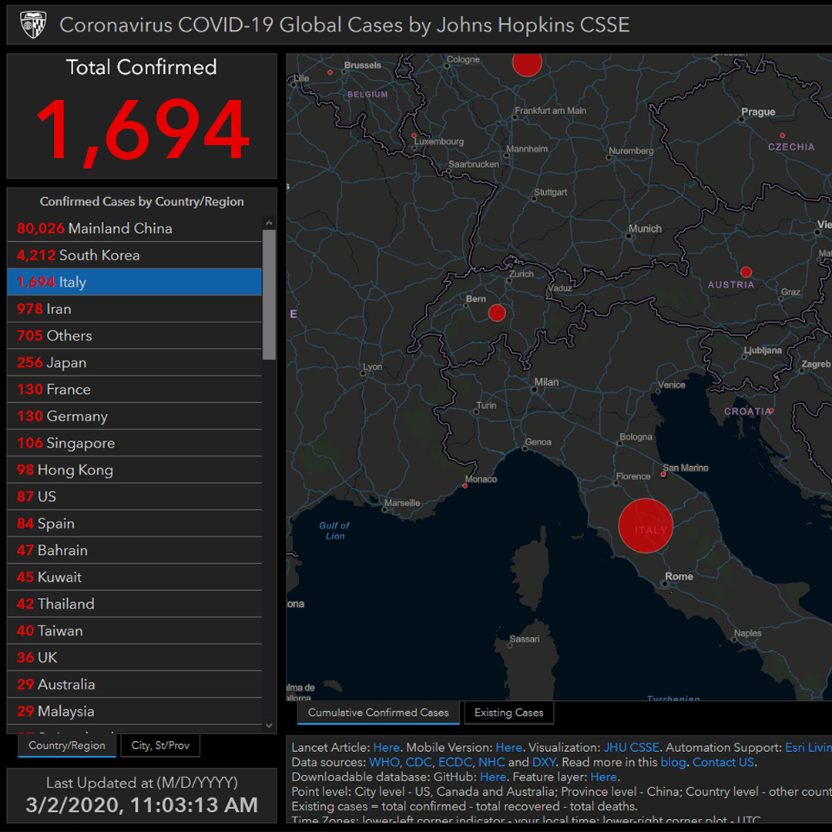
Task: Open the Feature layer "Here" link
Action: [x=603, y=777]
